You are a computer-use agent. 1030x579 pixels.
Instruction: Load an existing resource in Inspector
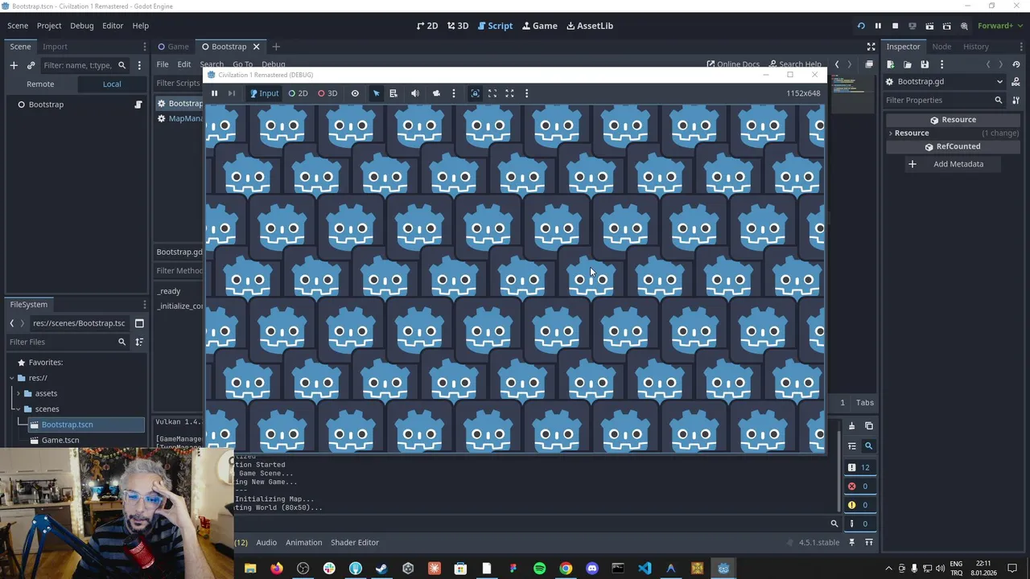tap(908, 64)
